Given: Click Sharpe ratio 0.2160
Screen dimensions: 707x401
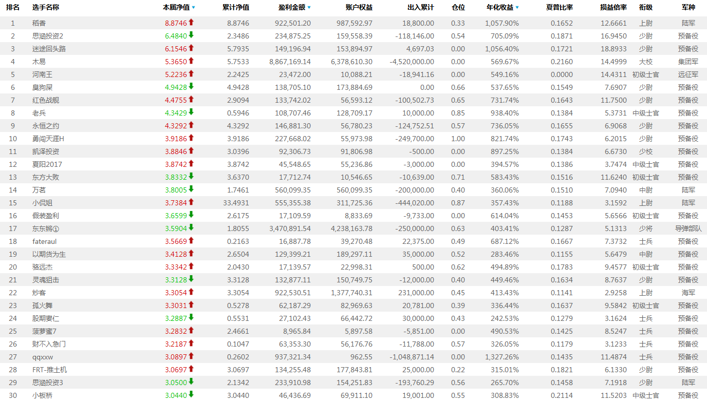Looking at the screenshot, I should (562, 62).
